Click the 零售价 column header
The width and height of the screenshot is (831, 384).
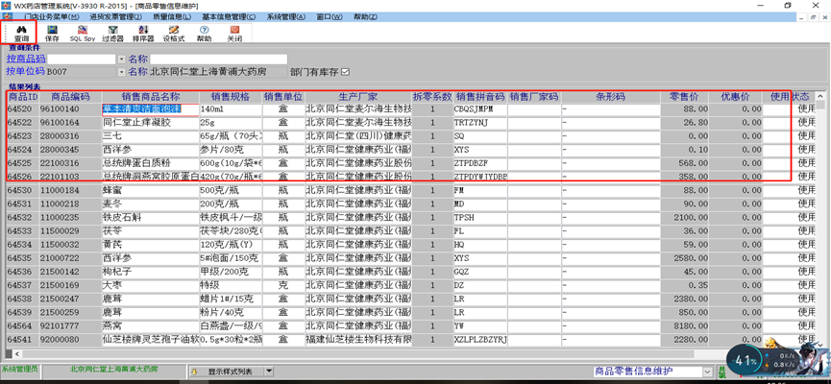[685, 97]
